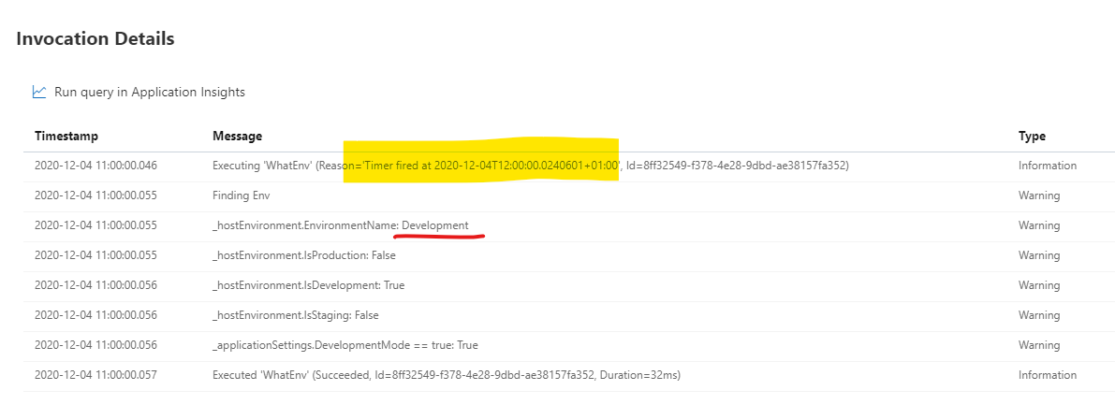Select the EnvironmentName: Development message
The width and height of the screenshot is (1115, 405).
(x=341, y=225)
